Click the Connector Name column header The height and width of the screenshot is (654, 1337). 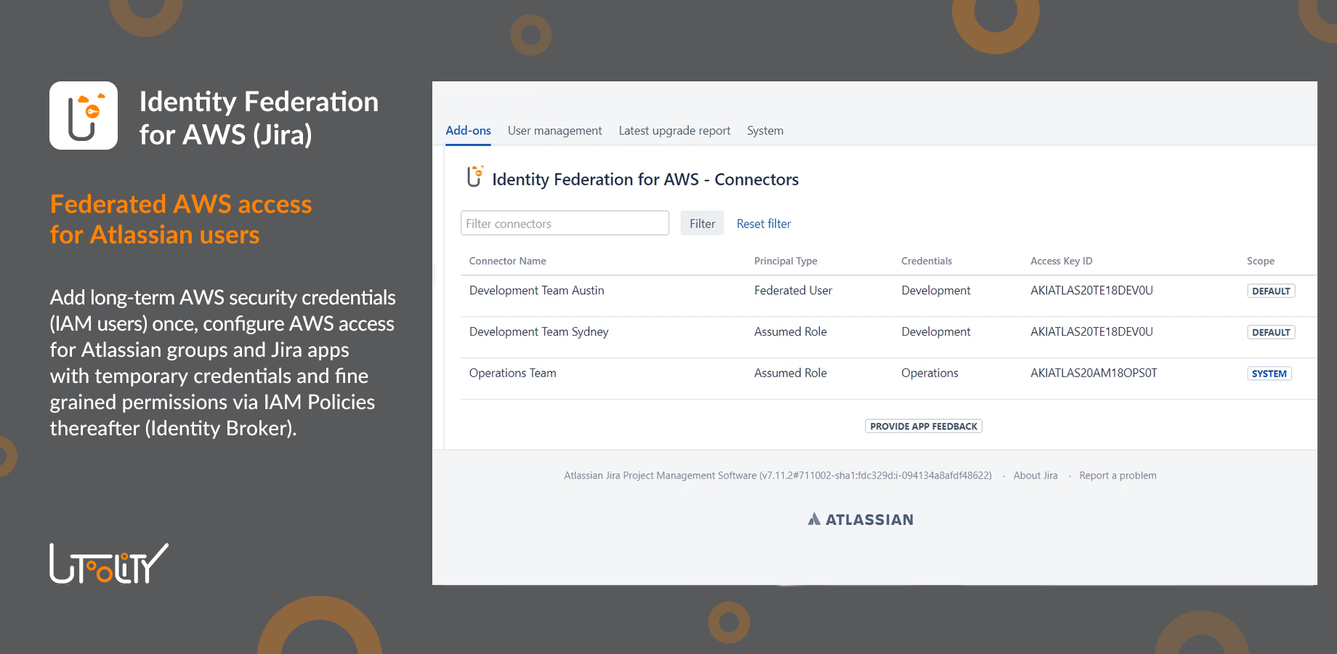coord(507,262)
